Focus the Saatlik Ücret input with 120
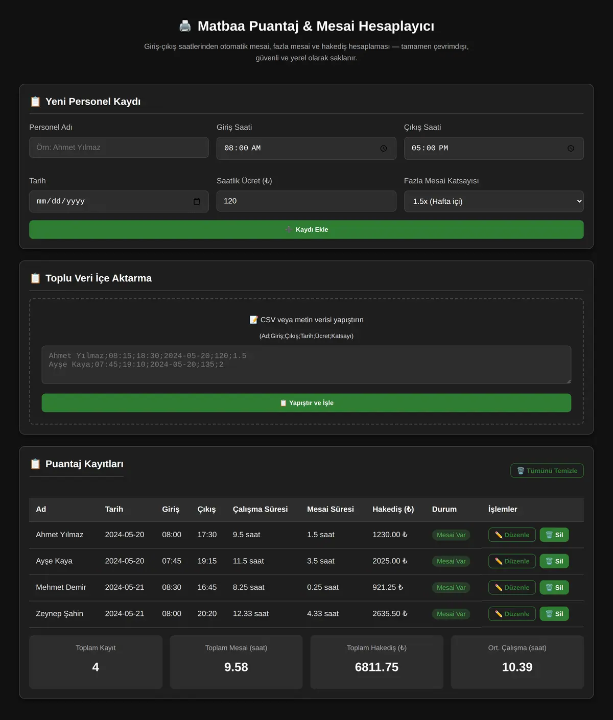Screen dimensions: 613x720 click(306, 201)
